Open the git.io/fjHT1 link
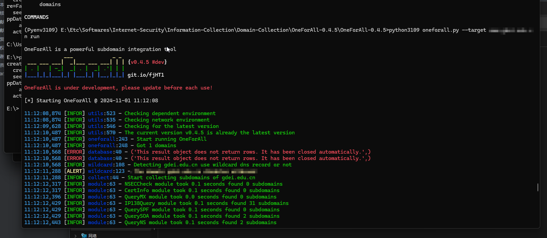The width and height of the screenshot is (547, 238). 146,75
